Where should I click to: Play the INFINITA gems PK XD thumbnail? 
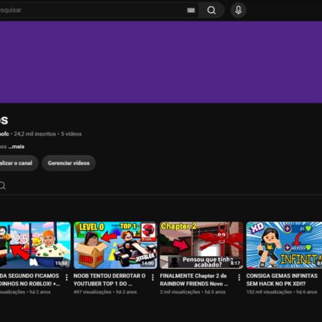[284, 245]
